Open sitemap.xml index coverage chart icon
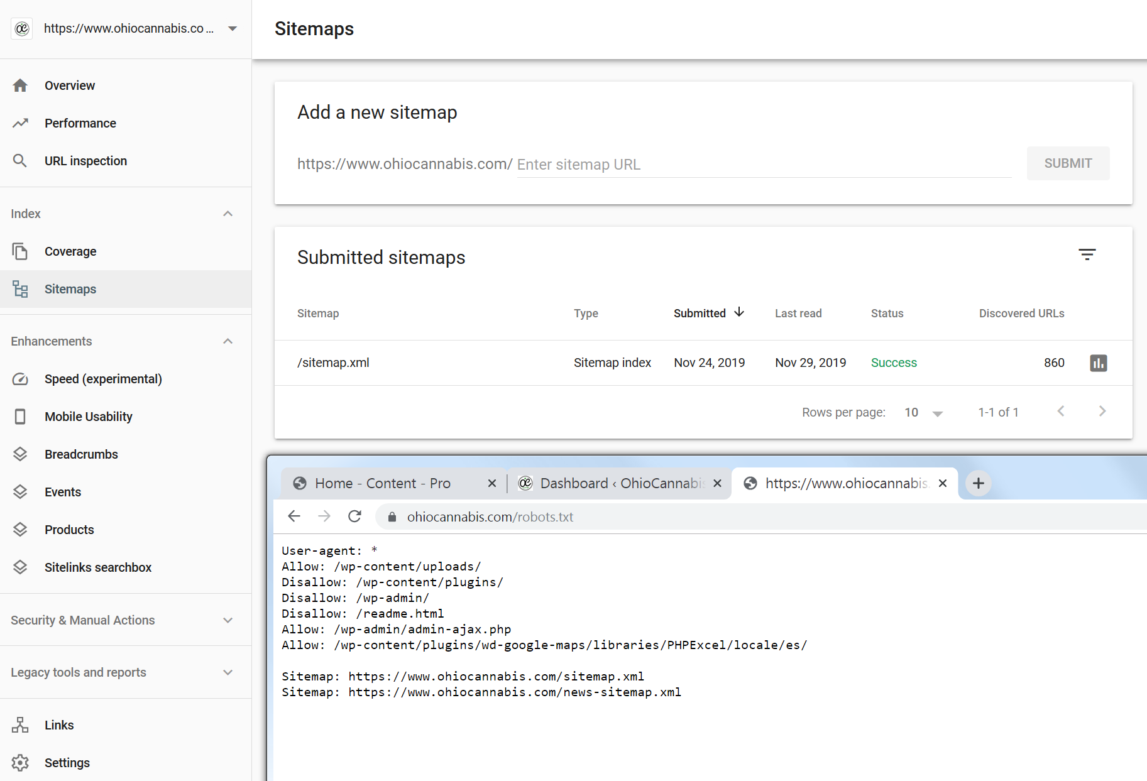The image size is (1147, 781). (x=1099, y=363)
